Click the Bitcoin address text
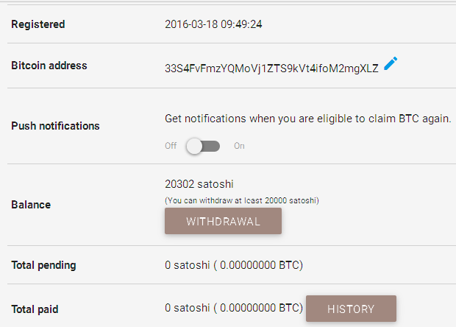Screen dimensions: 456x327 [x=271, y=68]
